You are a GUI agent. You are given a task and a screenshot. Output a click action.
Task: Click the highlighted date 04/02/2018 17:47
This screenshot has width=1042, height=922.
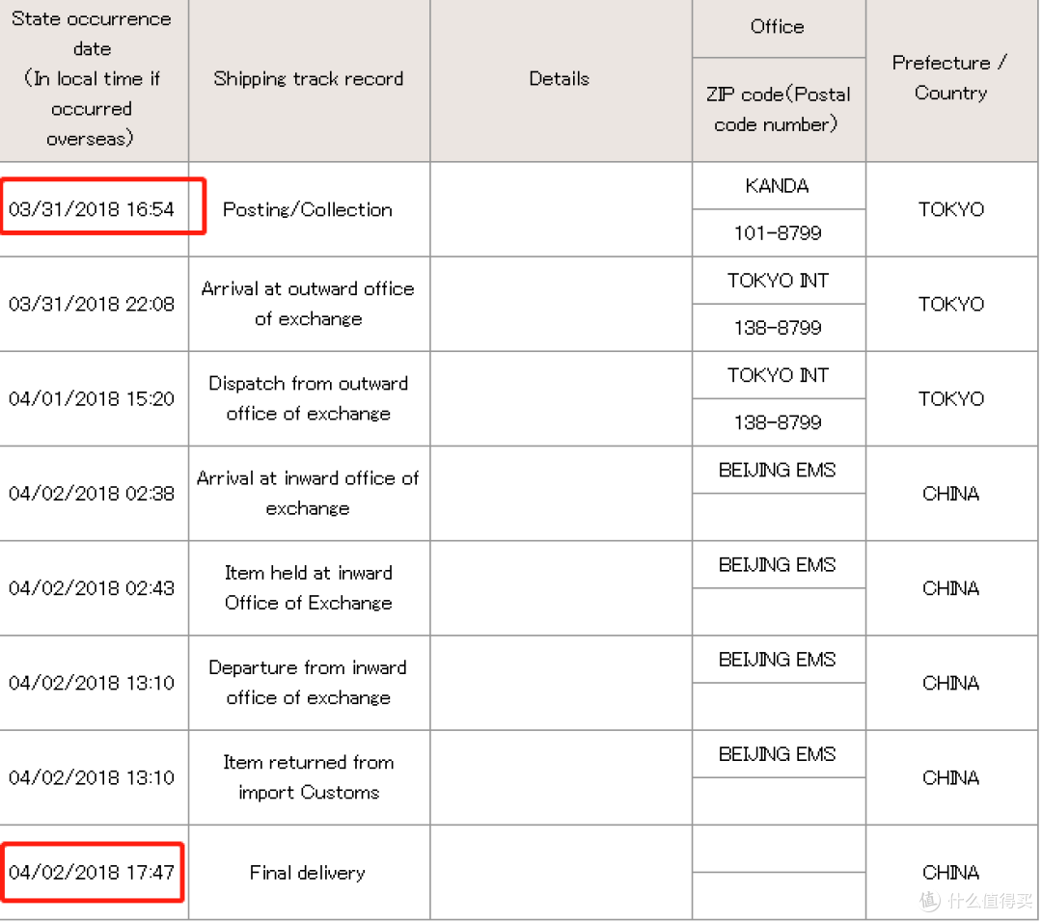[x=91, y=872]
